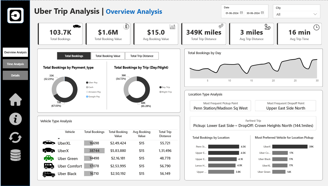Click the Penn St... bar in Bookings by Location
Viewport: 328px width, 186px height.
click(x=223, y=147)
